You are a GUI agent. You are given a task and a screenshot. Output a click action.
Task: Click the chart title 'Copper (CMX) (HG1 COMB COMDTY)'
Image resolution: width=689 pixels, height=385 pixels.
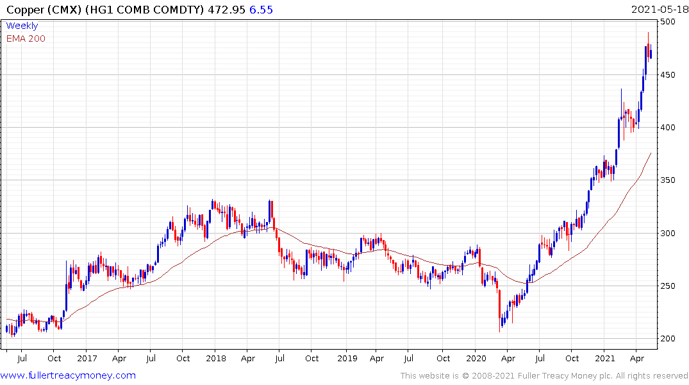105,10
